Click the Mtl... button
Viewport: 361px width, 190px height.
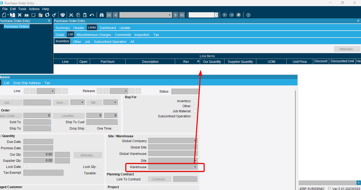94,102
